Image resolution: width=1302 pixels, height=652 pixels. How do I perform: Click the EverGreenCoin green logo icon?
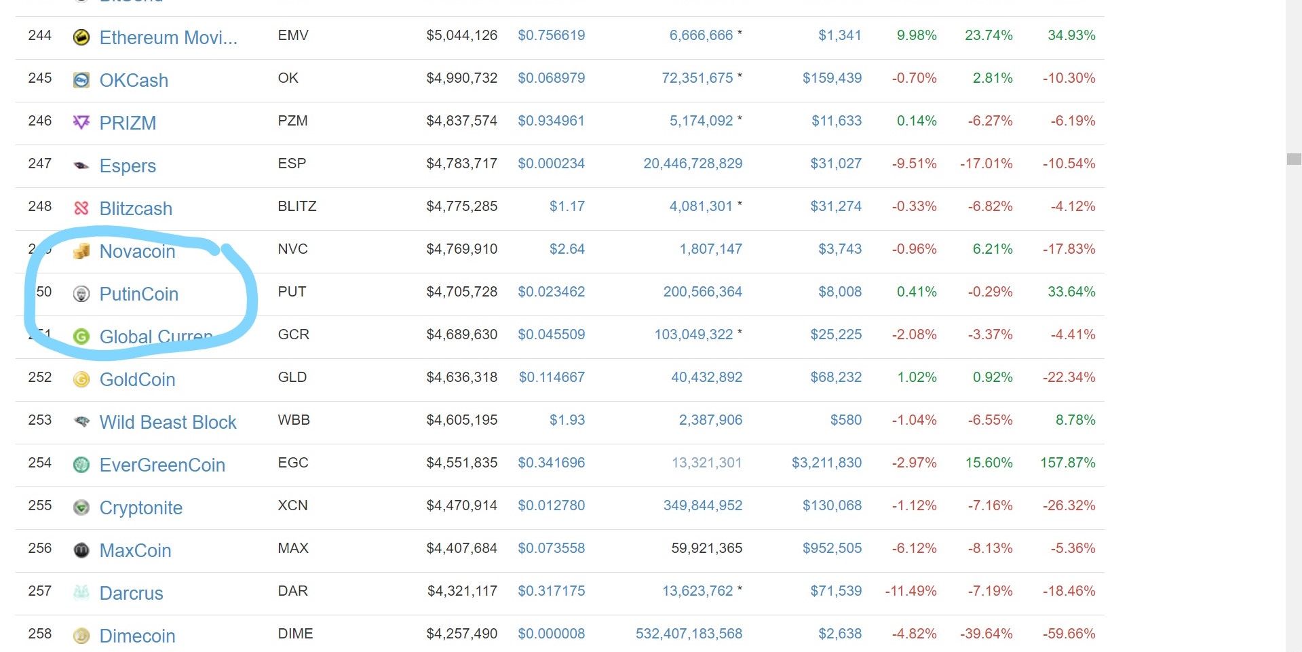coord(81,465)
